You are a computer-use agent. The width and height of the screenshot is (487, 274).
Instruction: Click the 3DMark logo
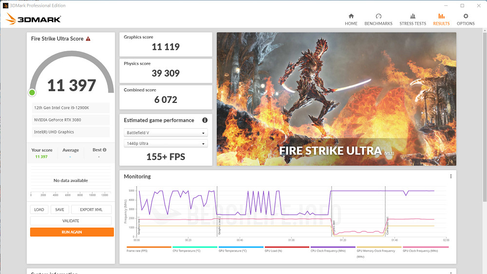pos(33,19)
